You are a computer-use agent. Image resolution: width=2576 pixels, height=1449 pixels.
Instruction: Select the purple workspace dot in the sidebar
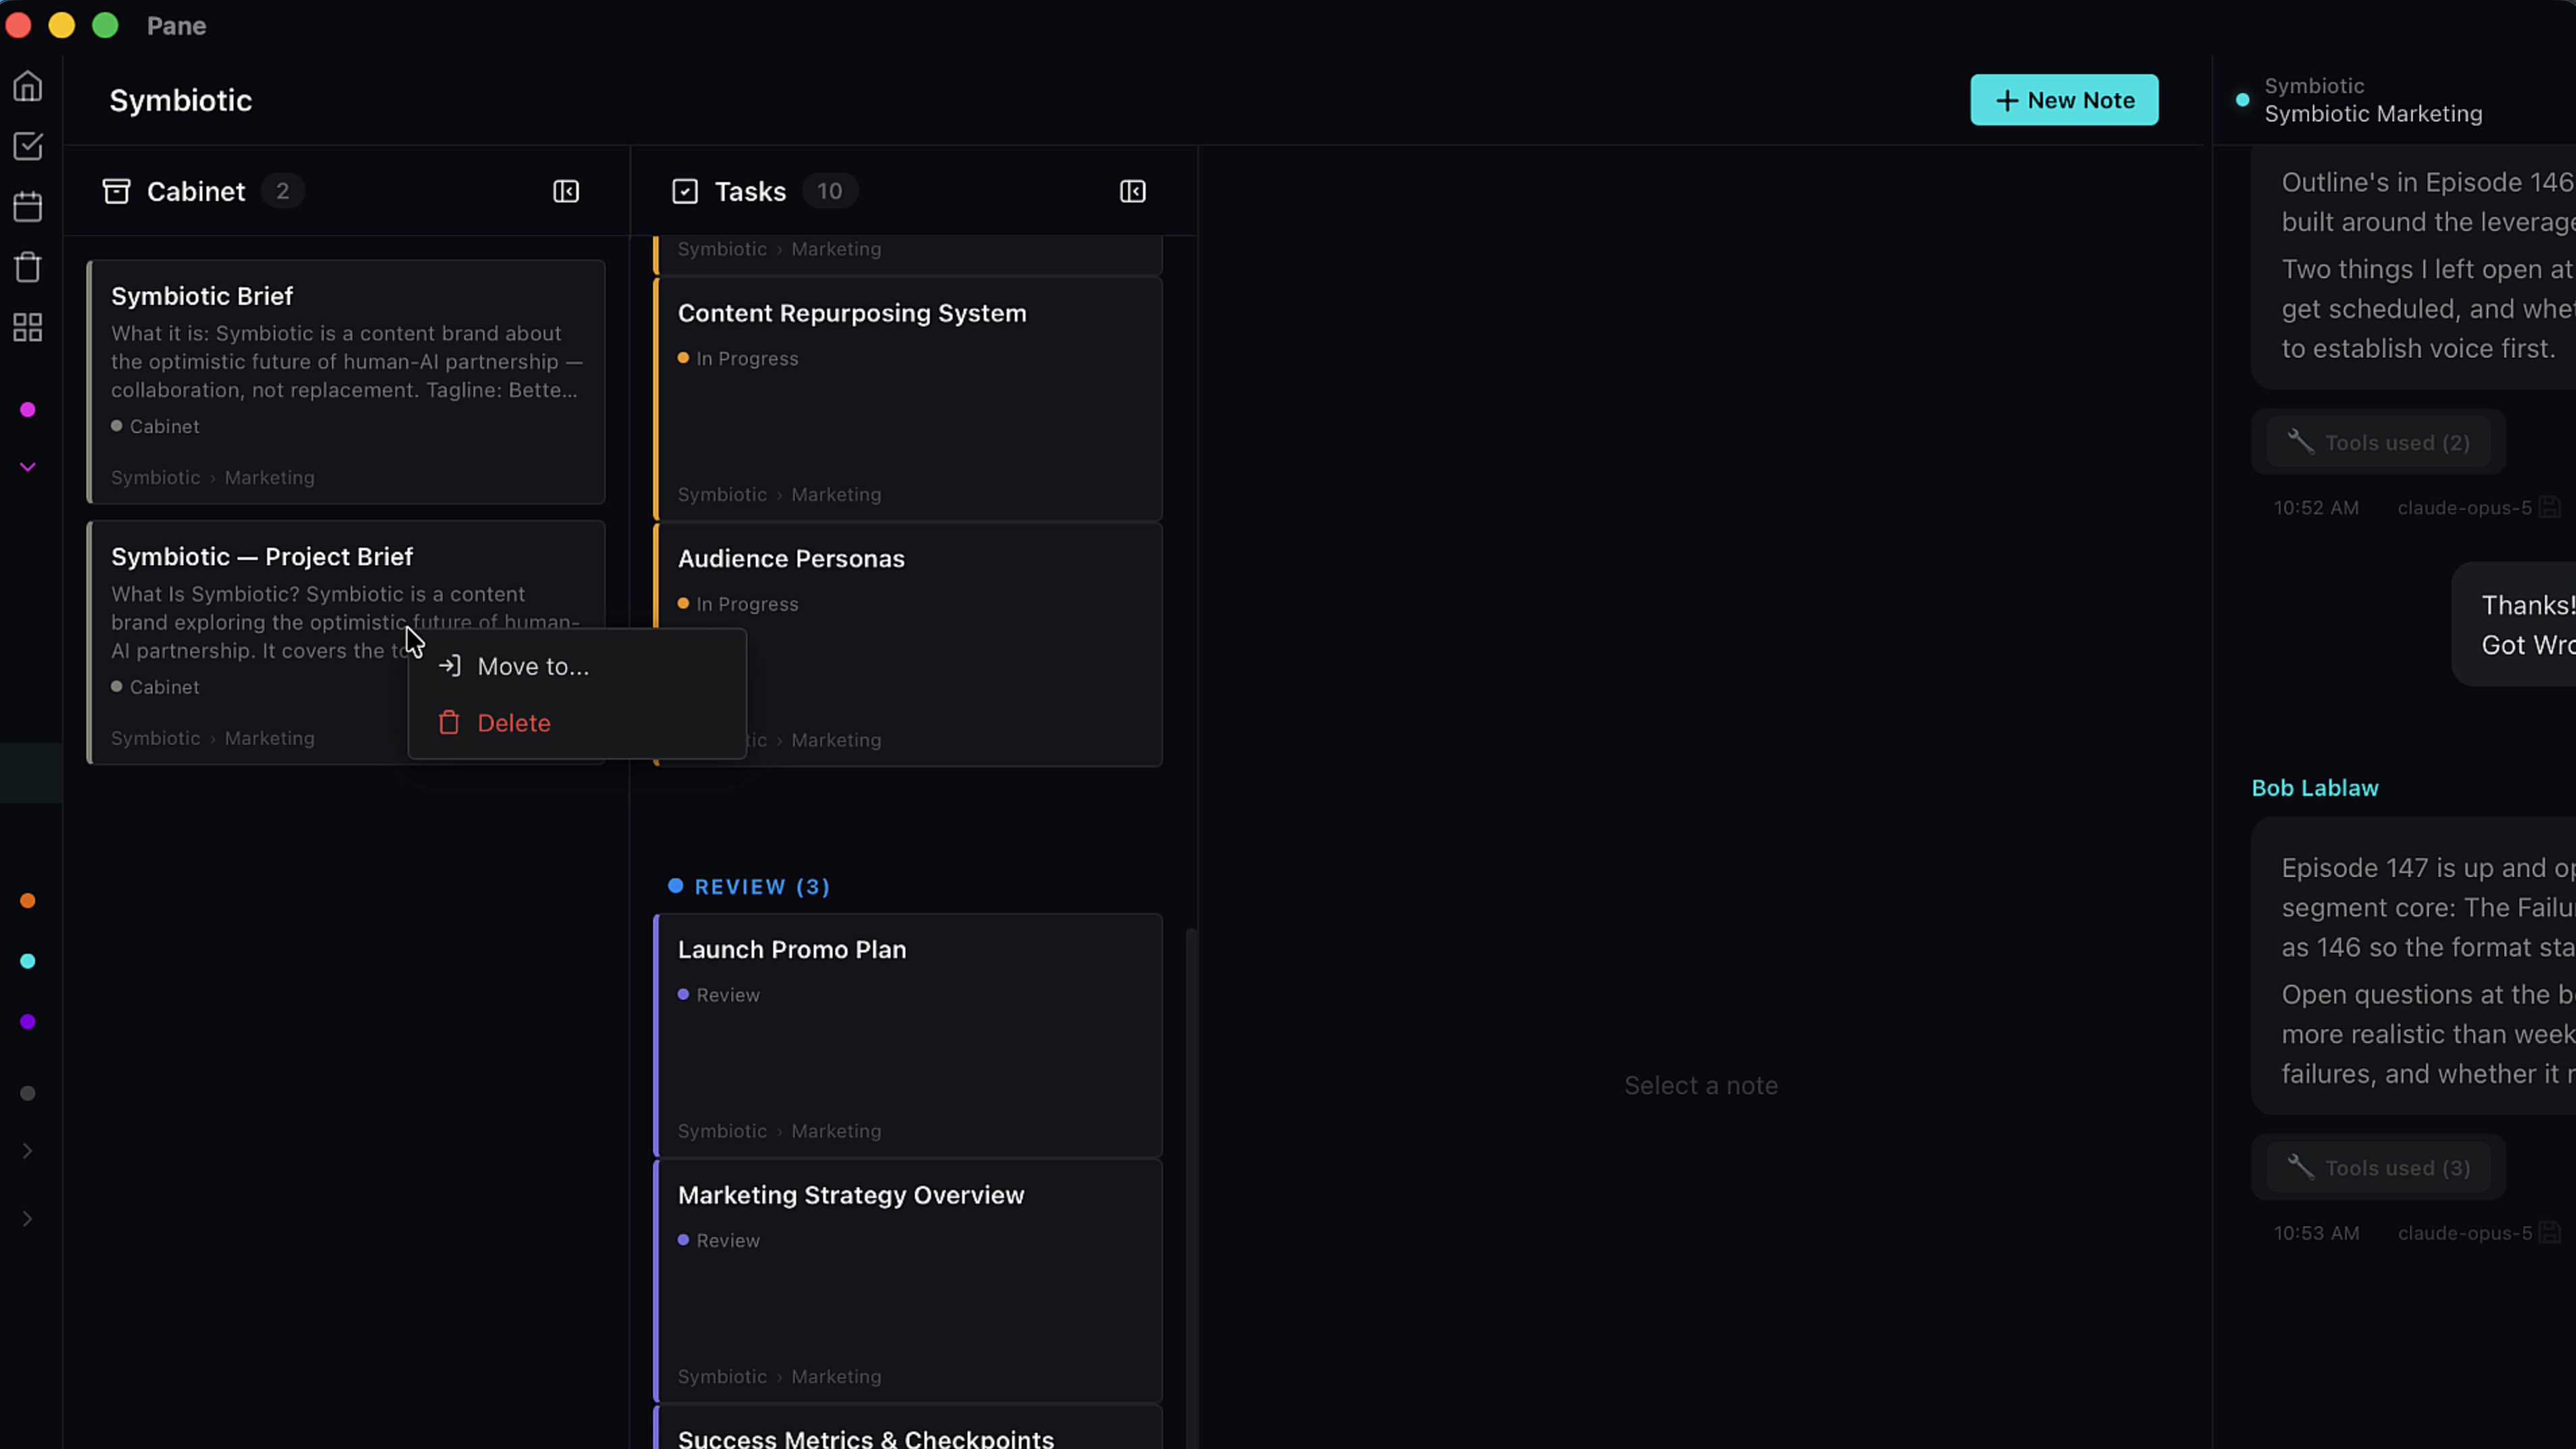coord(28,1022)
